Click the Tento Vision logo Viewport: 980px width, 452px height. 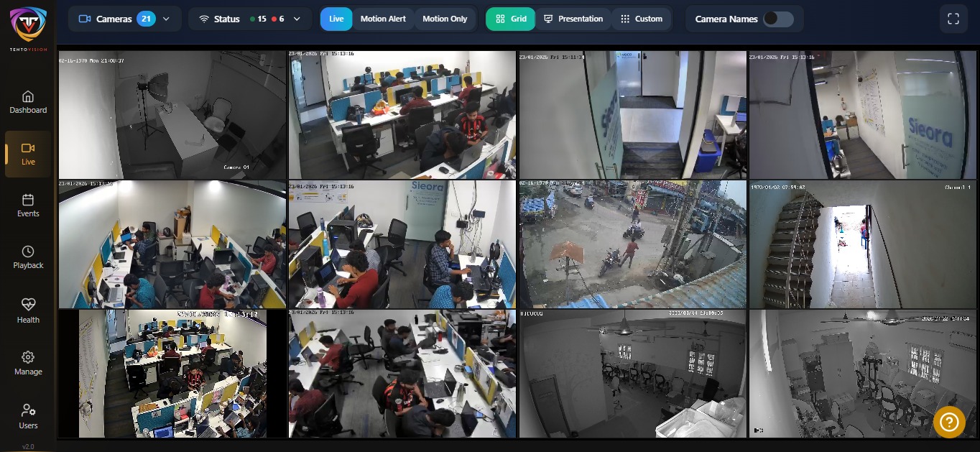point(28,25)
